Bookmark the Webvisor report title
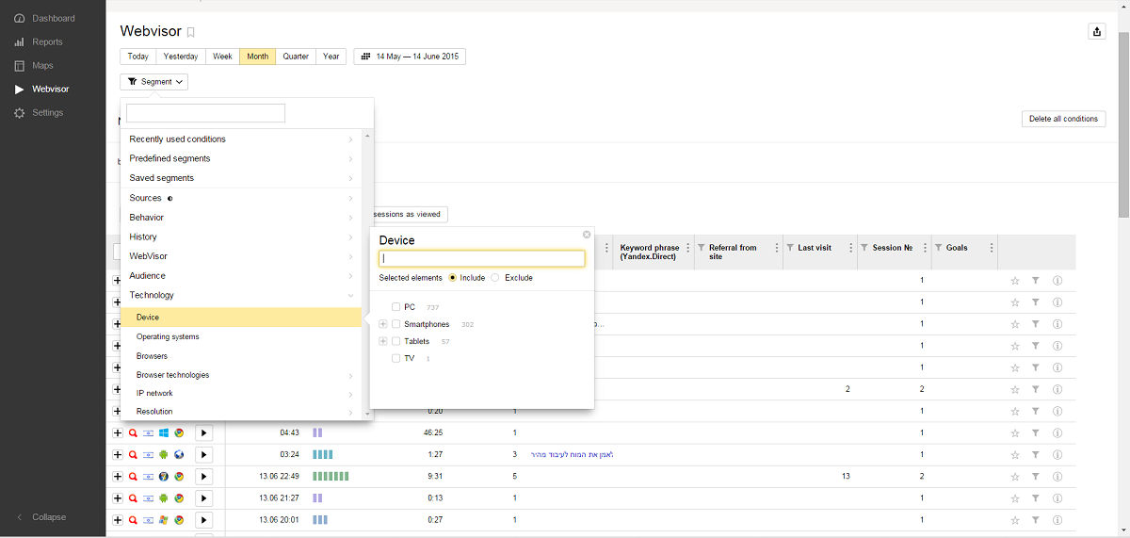1130x538 pixels. [191, 33]
